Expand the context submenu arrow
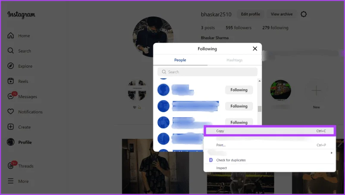This screenshot has width=345, height=195. 332,153
